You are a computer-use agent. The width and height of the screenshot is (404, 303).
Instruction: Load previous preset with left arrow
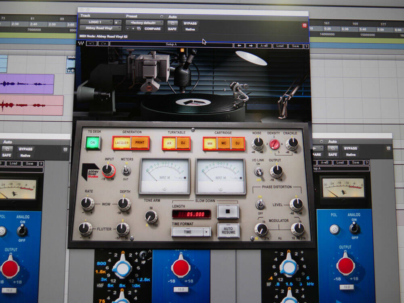click(239, 46)
